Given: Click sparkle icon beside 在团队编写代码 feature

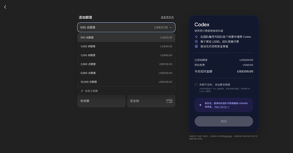Looking at the screenshot, I should pos(196,37).
